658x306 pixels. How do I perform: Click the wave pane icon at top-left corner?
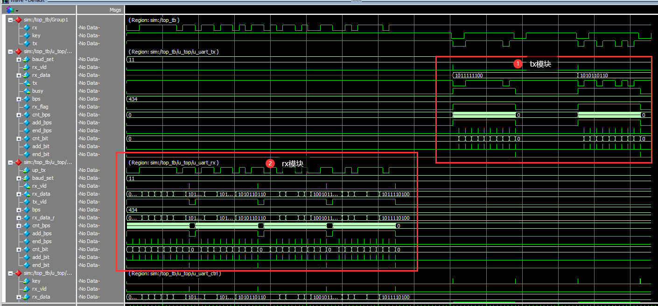(x=10, y=9)
